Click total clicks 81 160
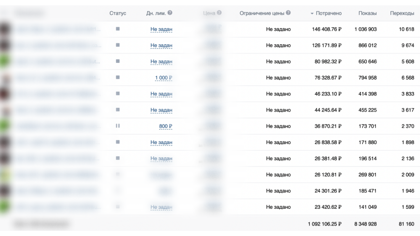Viewport: 420px width, 236px height. (407, 224)
